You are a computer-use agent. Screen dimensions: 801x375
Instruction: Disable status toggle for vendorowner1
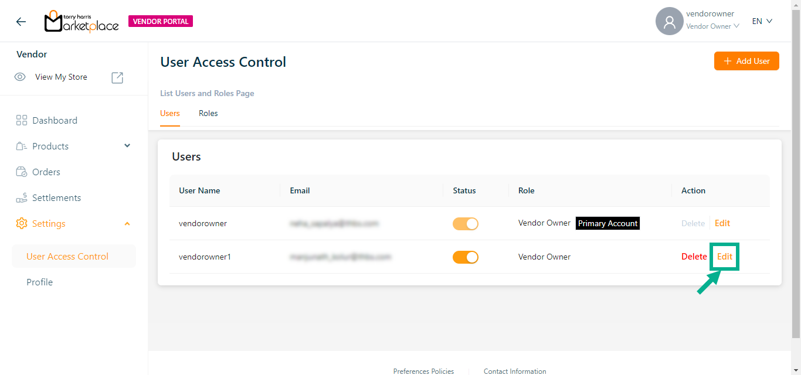pos(465,257)
